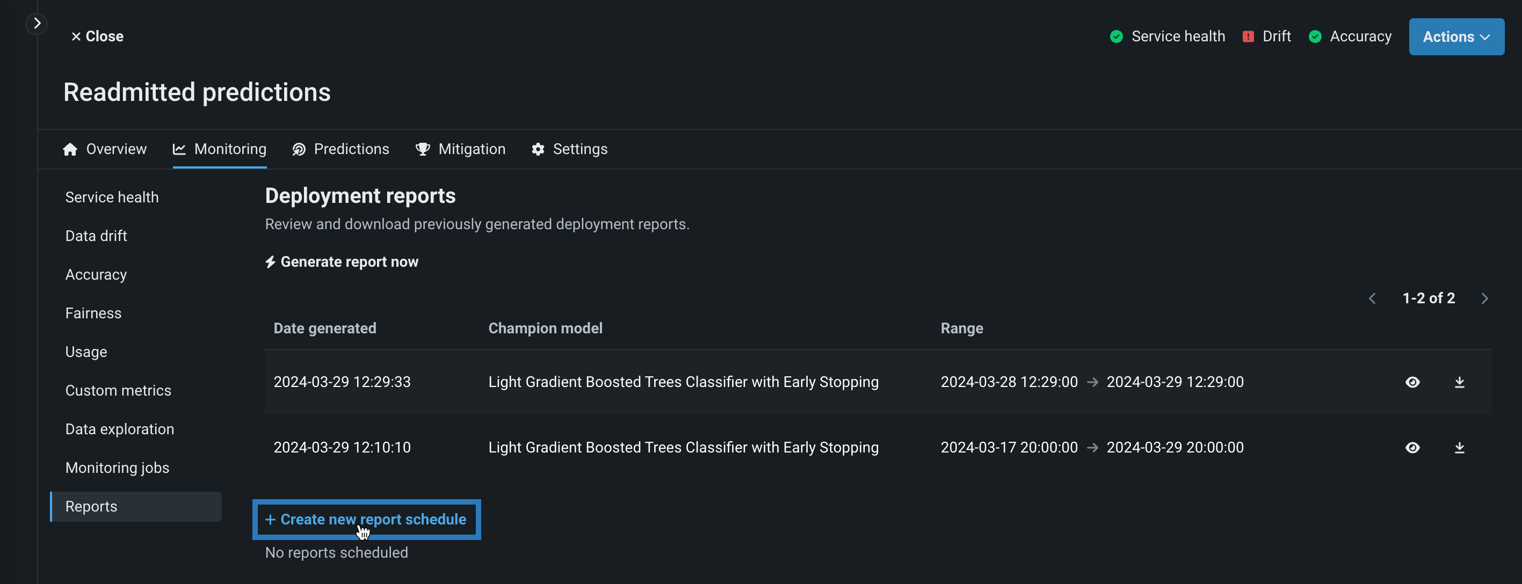The width and height of the screenshot is (1522, 584).
Task: Go to next page of reports
Action: (1484, 299)
